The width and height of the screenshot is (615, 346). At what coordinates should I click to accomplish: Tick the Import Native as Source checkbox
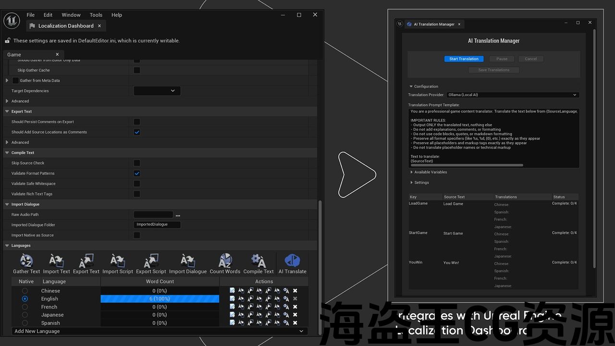(x=137, y=235)
